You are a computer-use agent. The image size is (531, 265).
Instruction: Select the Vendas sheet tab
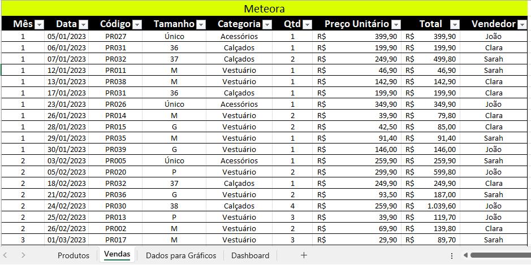click(117, 254)
